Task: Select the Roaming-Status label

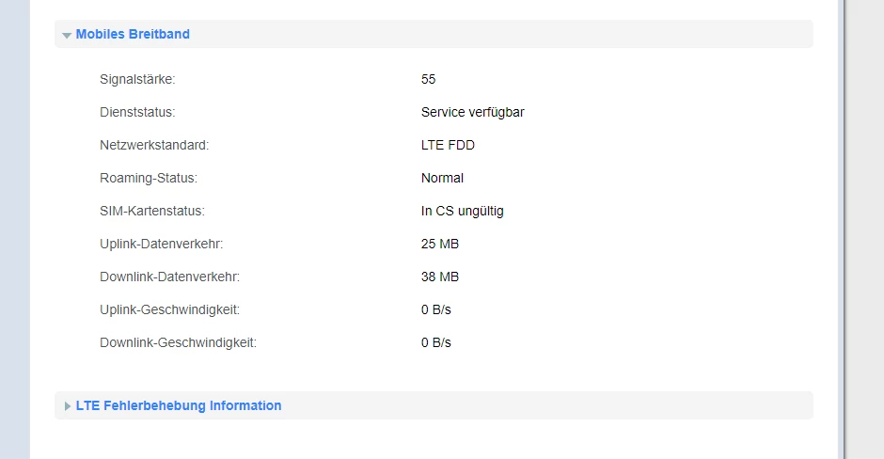Action: [149, 179]
